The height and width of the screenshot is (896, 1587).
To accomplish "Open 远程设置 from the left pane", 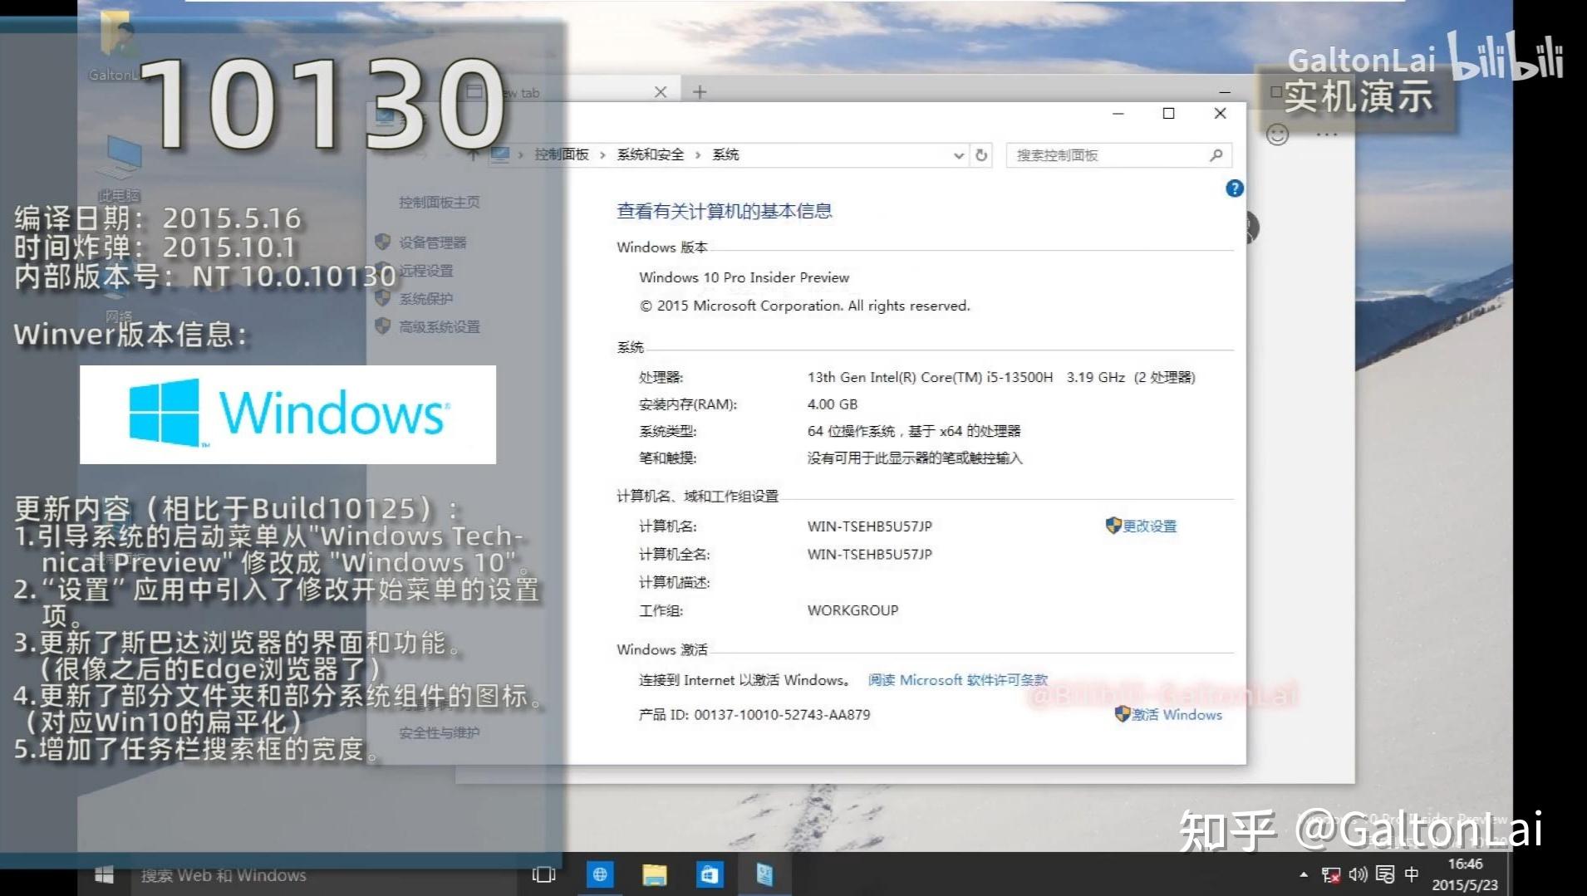I will pos(426,271).
